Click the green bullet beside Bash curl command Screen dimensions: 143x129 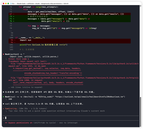click(3, 97)
